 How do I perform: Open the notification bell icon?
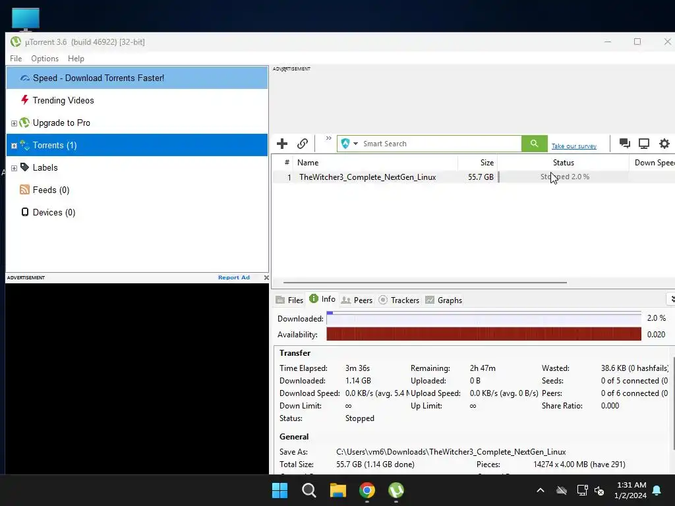click(657, 490)
